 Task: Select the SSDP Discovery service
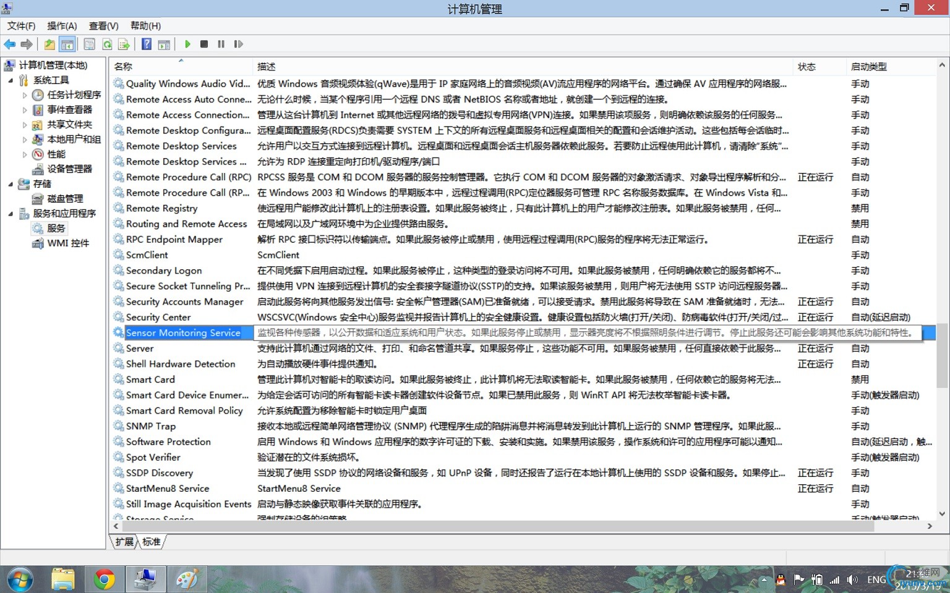click(160, 473)
